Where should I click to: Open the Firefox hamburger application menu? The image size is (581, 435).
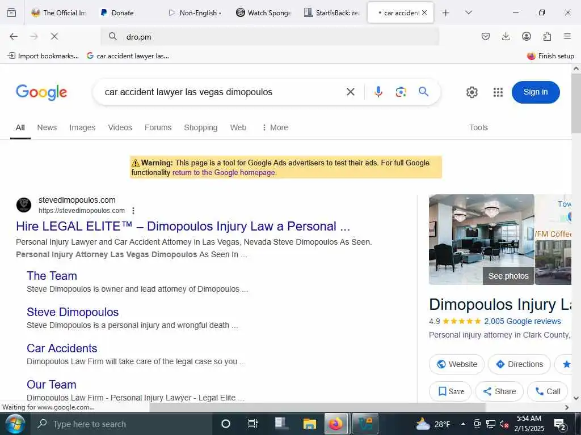pyautogui.click(x=567, y=36)
